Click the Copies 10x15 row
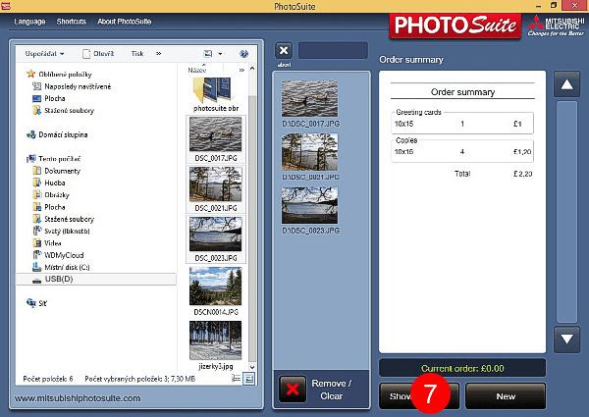Screen dimensions: 589x417 [462, 152]
